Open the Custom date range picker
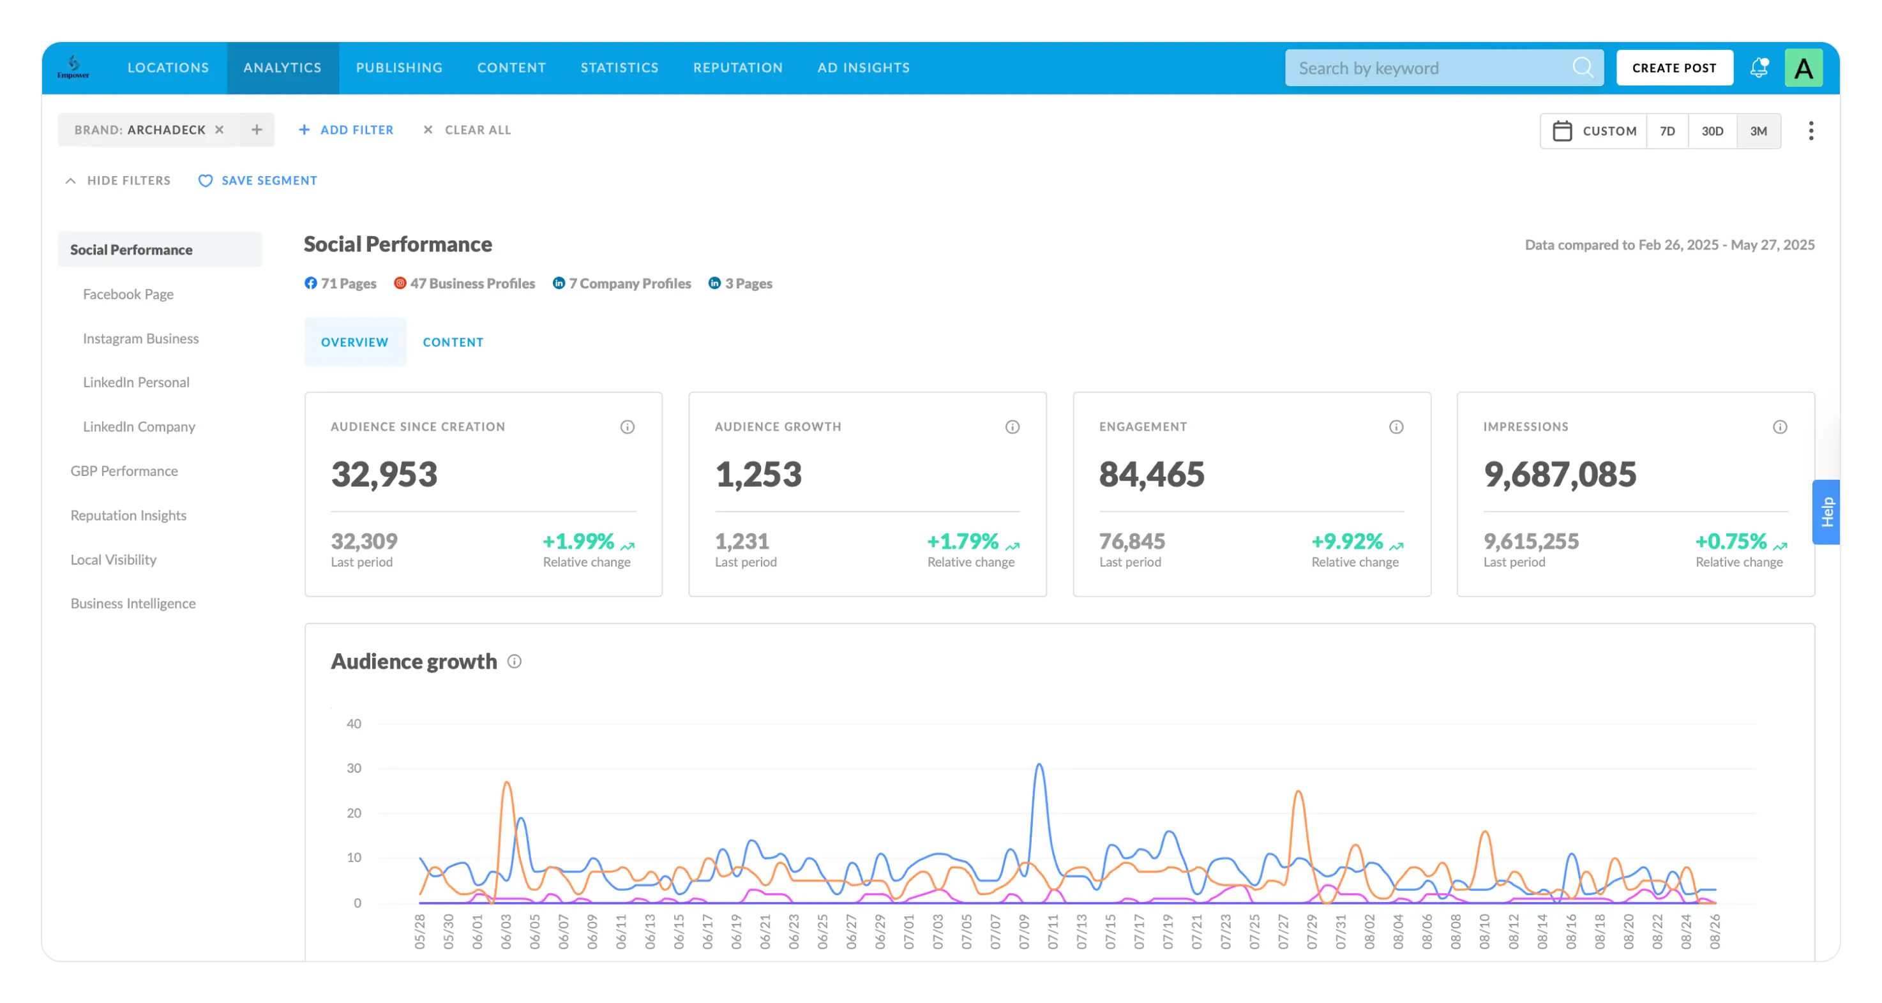 (1594, 131)
